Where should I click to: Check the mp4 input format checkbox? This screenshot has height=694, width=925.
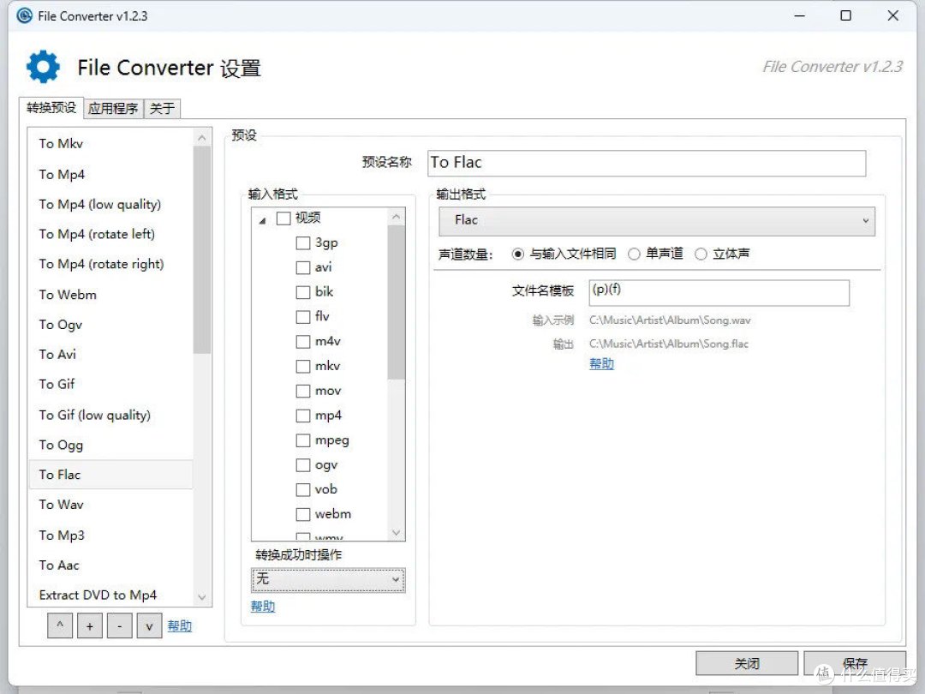point(303,416)
